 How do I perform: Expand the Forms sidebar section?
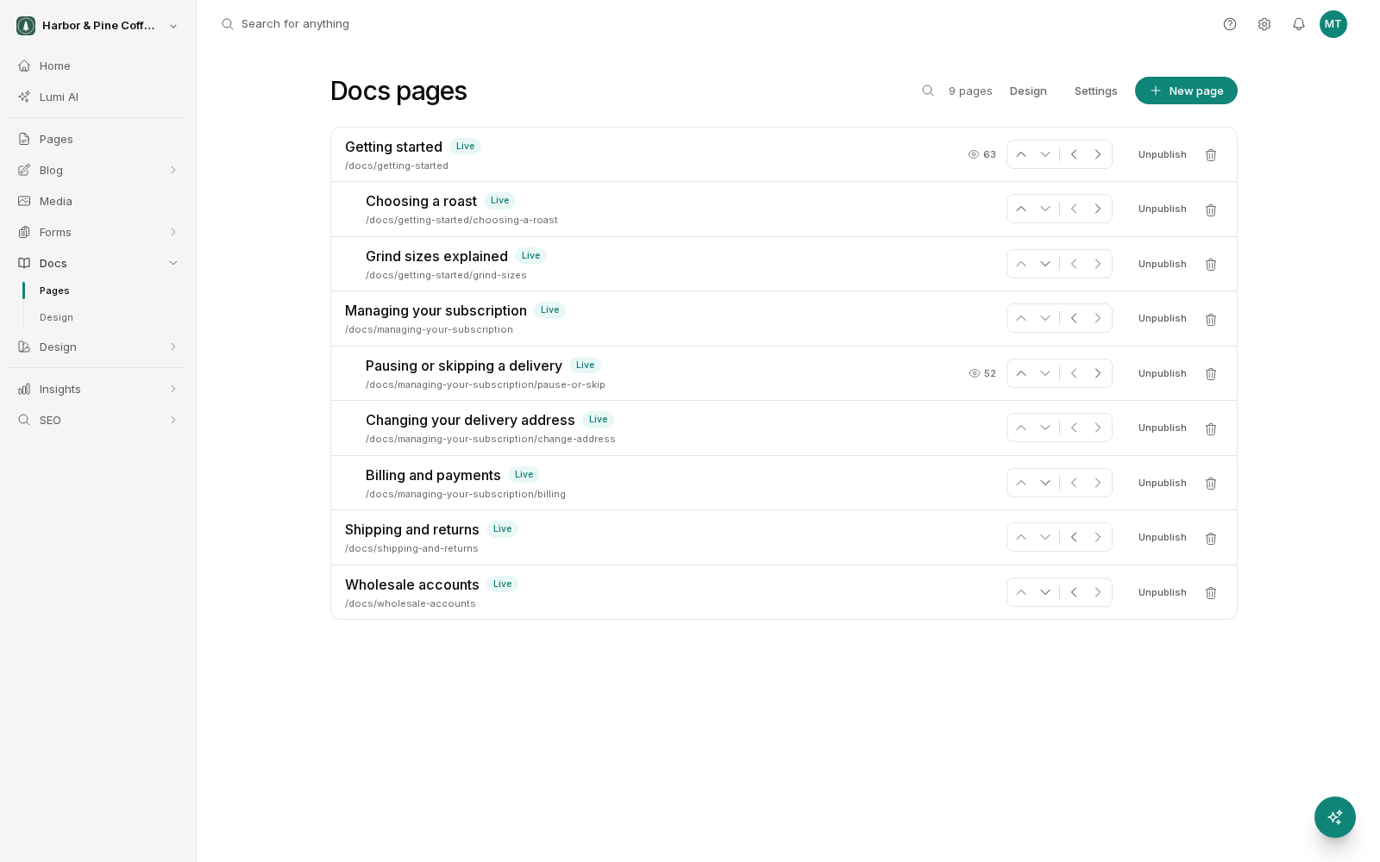(x=173, y=232)
